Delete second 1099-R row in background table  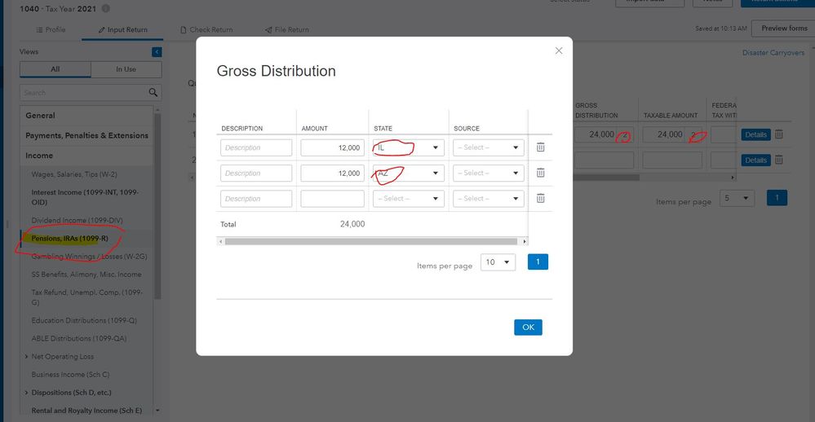coord(778,160)
